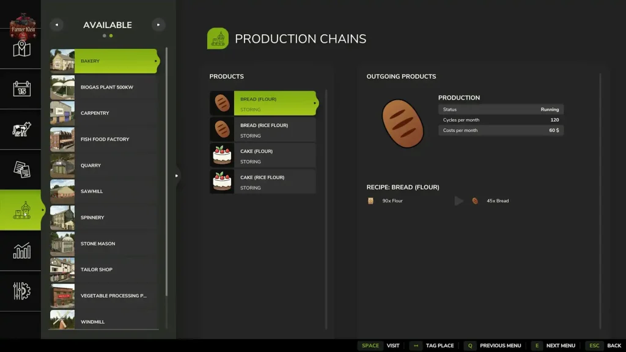Screen dimensions: 626x352
Task: Click the flour sack icon in the recipe
Action: [x=370, y=200]
